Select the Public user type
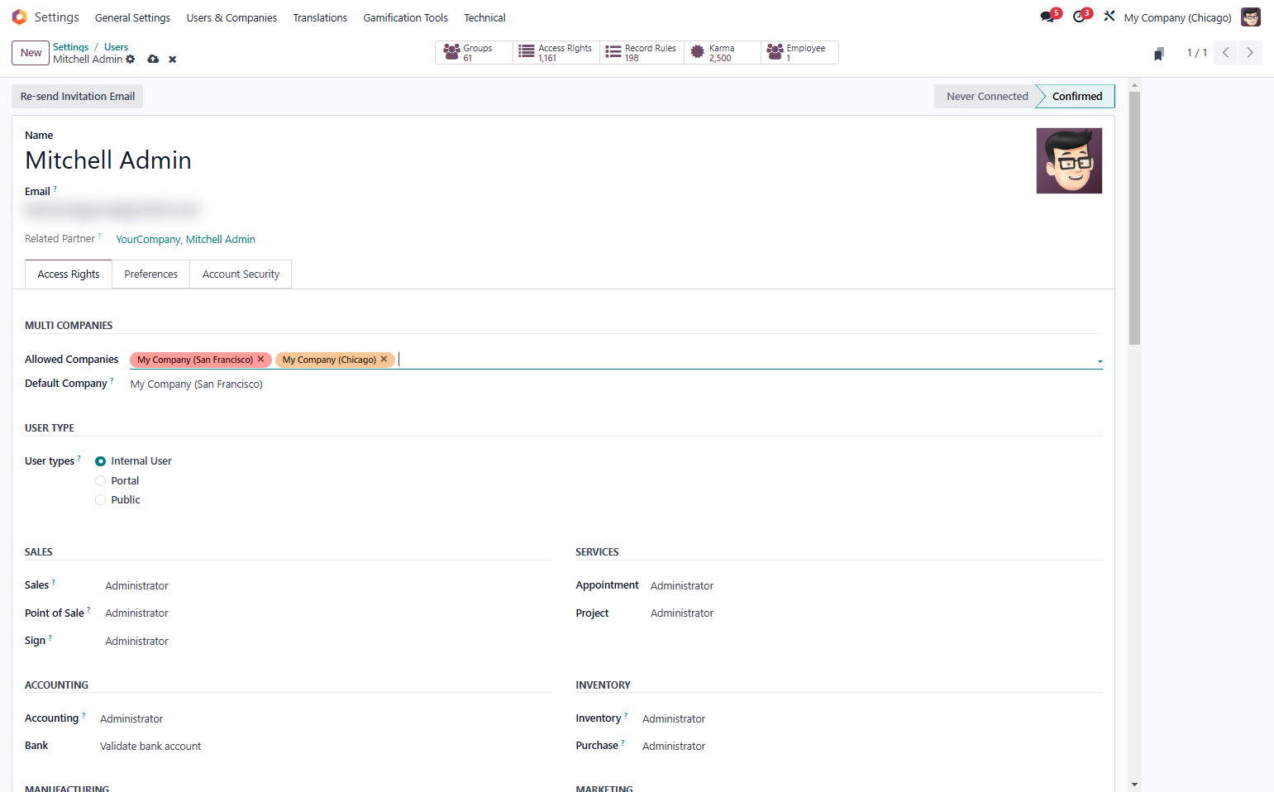The image size is (1274, 792). 100,500
